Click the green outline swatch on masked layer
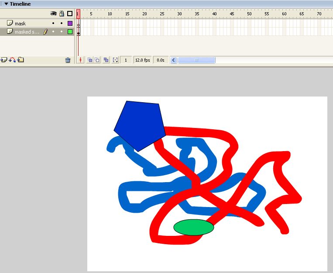The height and width of the screenshot is (273, 333). click(x=70, y=32)
